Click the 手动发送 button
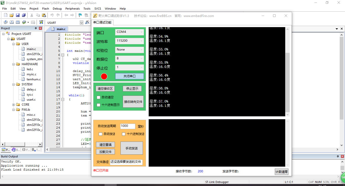345x186 pixels. [132, 148]
